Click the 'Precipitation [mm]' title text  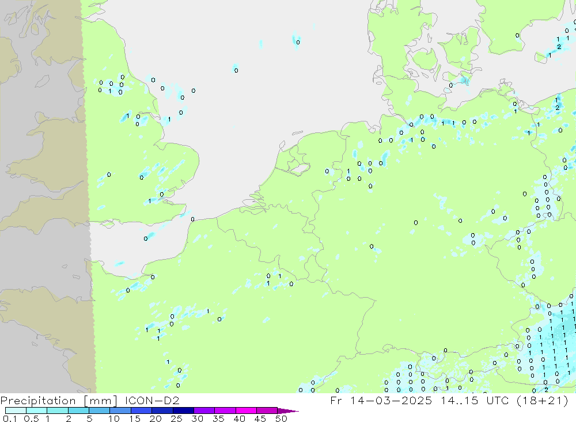[59, 401]
